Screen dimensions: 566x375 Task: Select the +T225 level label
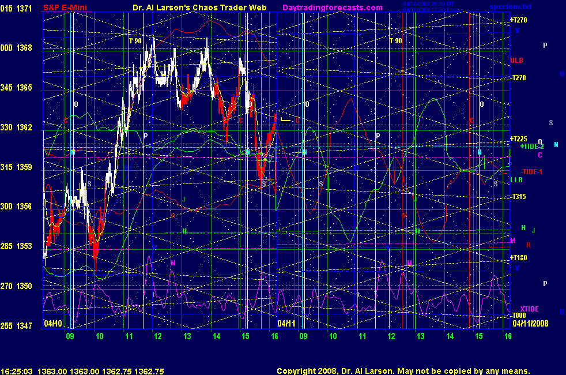pos(519,139)
